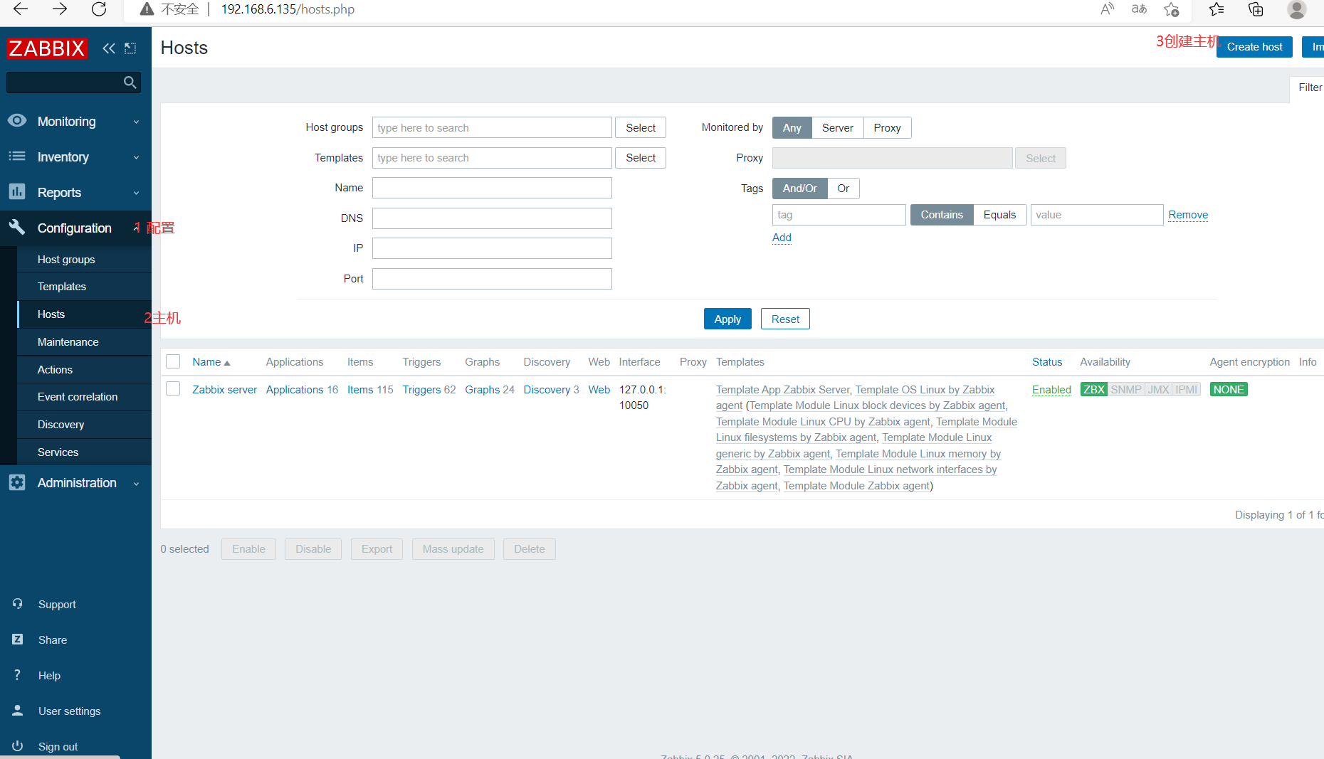The width and height of the screenshot is (1324, 759).
Task: Go back with browser back arrow
Action: coord(21,9)
